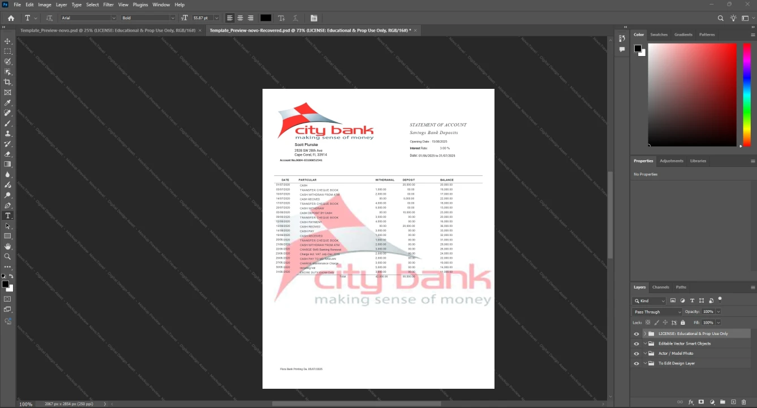Image resolution: width=757 pixels, height=408 pixels.
Task: Add a layer style with fx icon
Action: click(691, 402)
